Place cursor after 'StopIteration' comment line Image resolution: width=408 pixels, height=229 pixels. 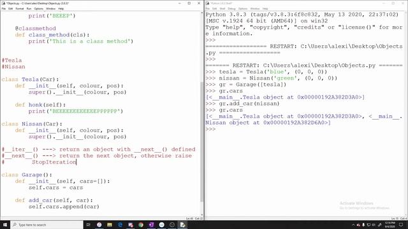(76, 162)
